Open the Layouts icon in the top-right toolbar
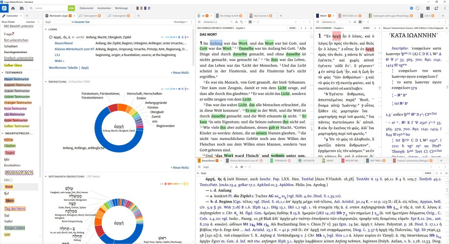The width and height of the screenshot is (449, 244). (428, 8)
